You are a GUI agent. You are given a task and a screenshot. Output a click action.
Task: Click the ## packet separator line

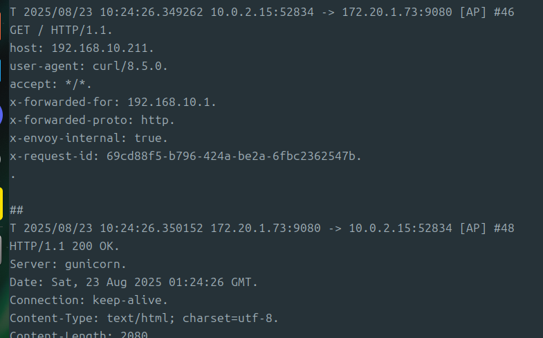tap(17, 210)
